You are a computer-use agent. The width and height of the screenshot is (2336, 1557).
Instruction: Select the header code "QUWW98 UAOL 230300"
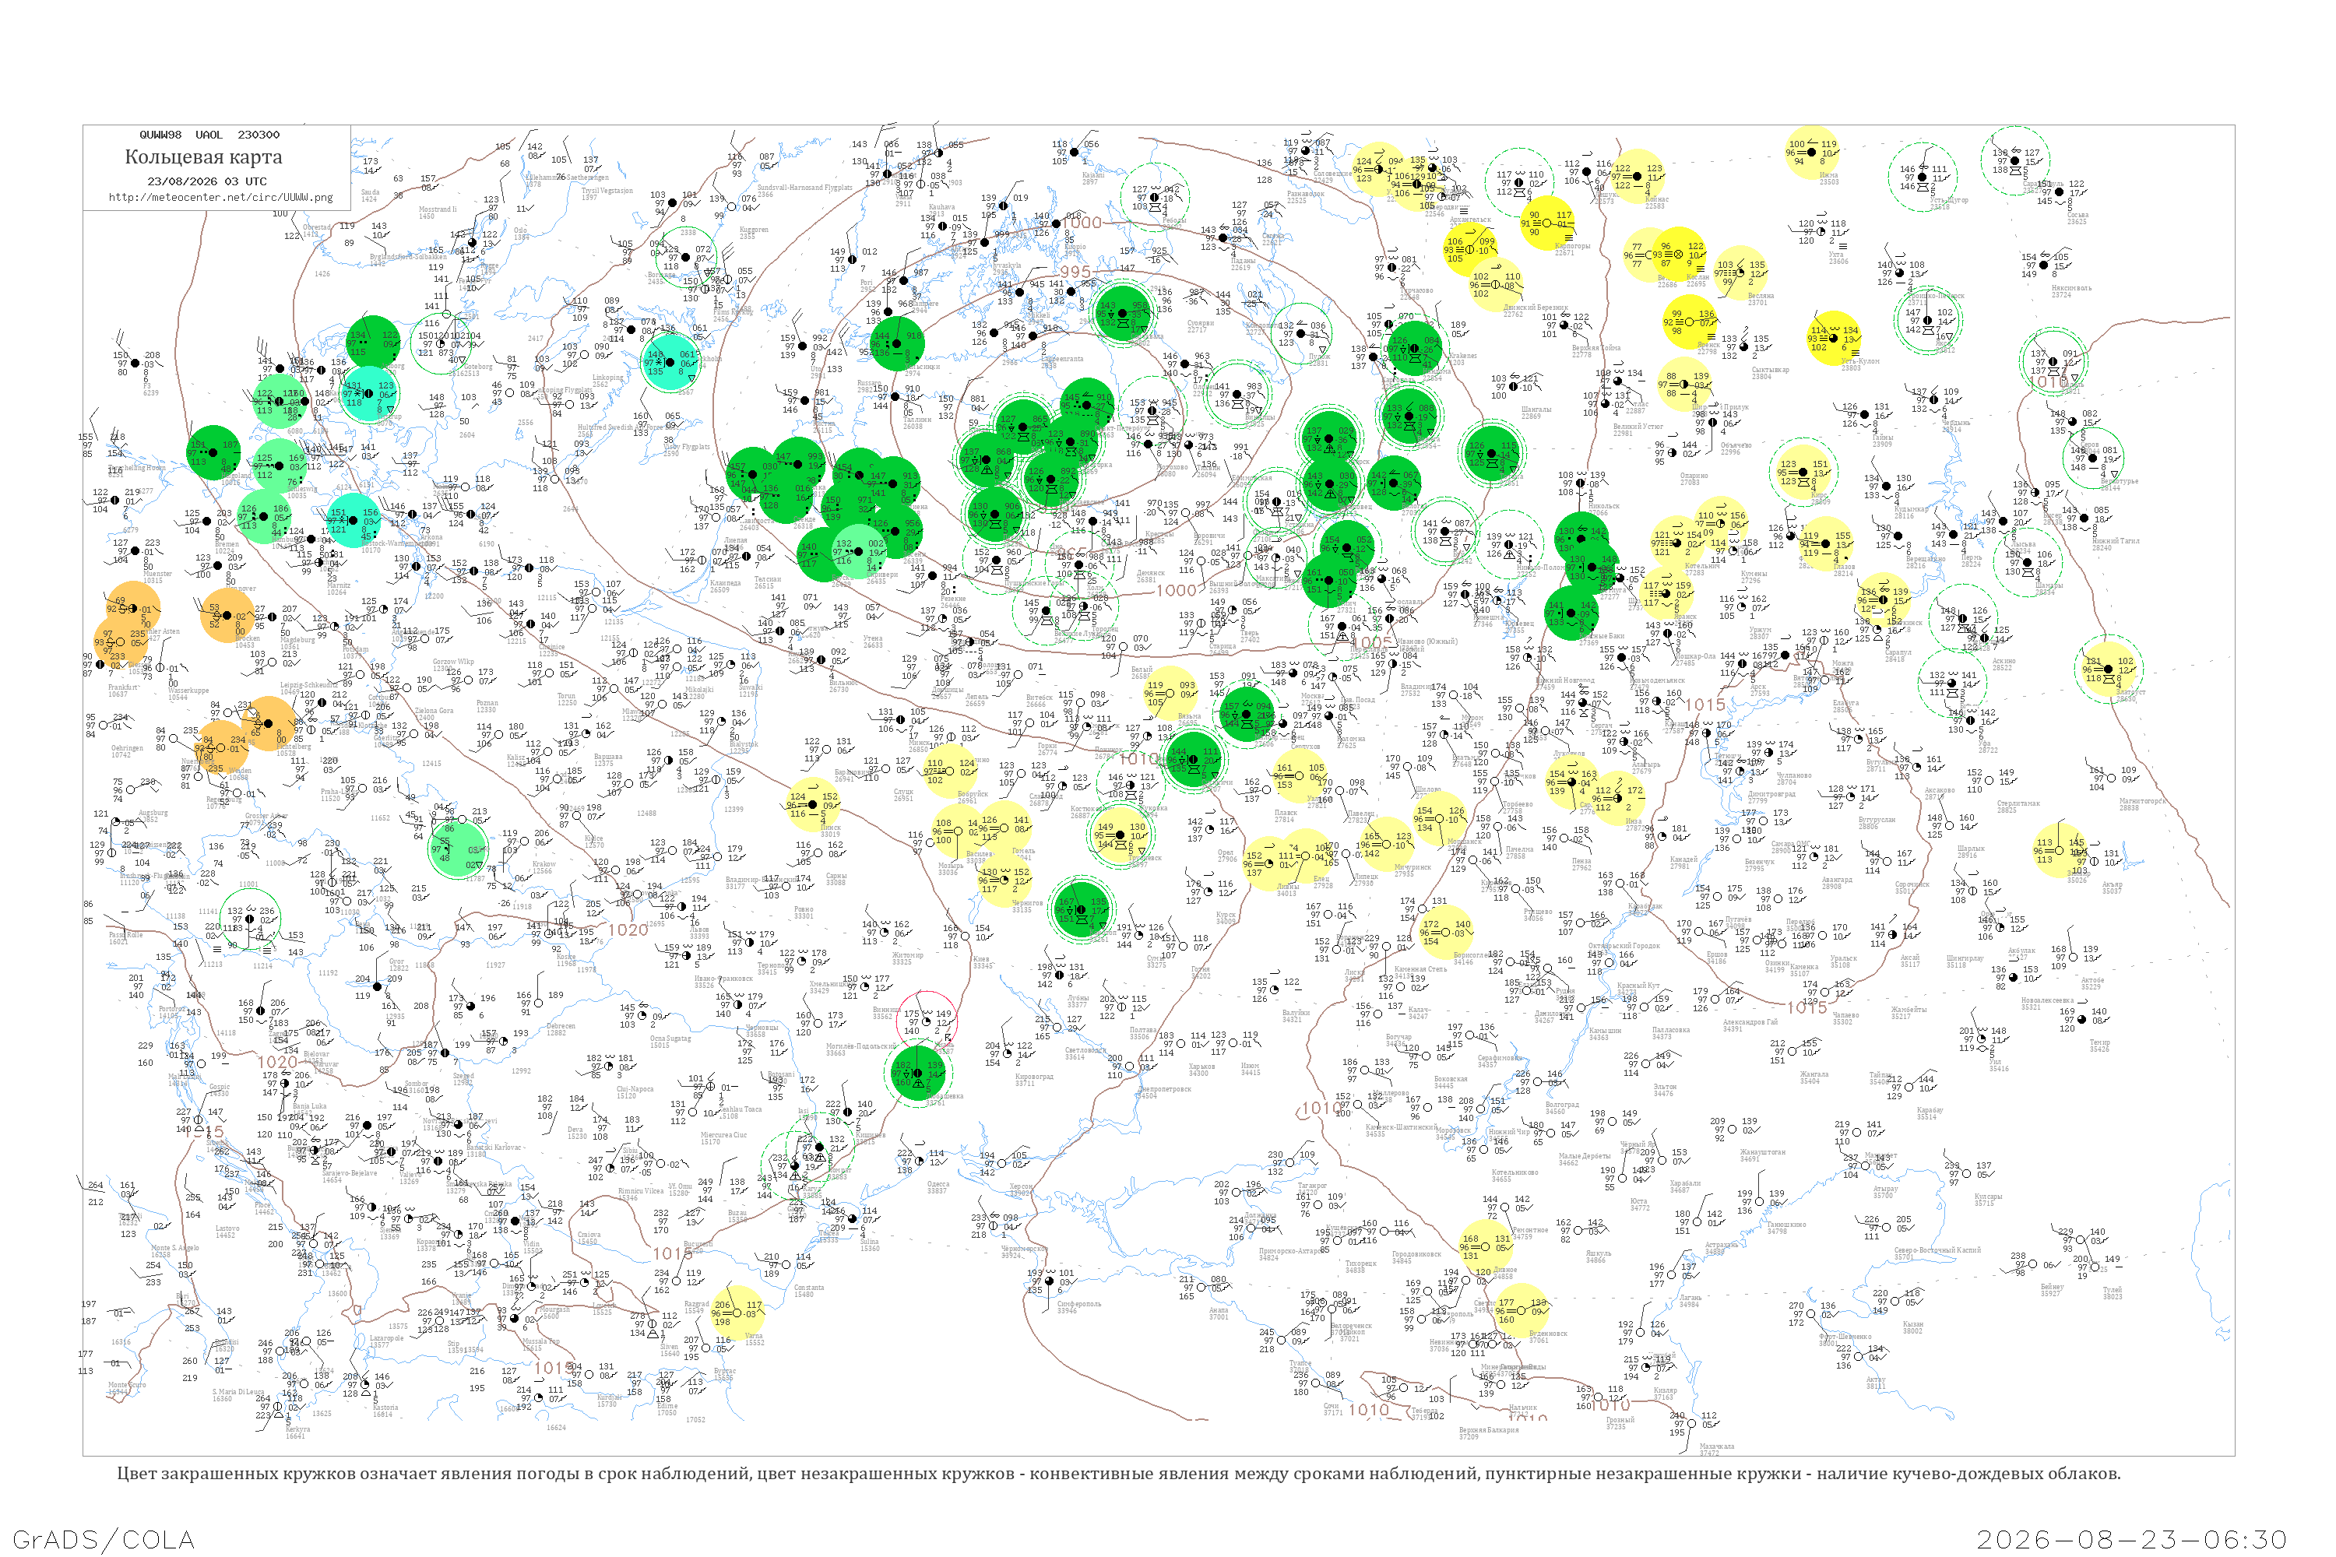(x=209, y=135)
